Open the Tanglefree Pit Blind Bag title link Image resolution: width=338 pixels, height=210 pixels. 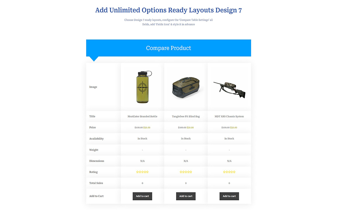point(186,117)
